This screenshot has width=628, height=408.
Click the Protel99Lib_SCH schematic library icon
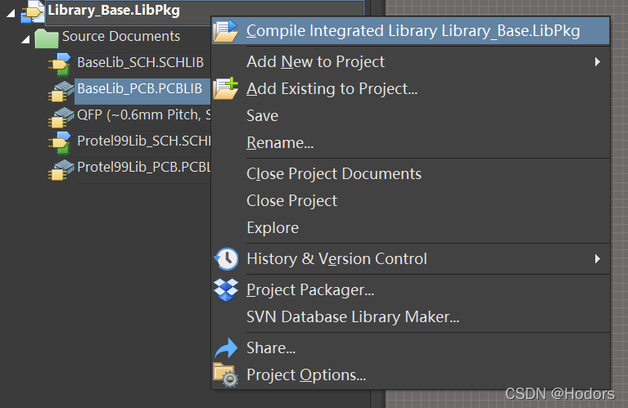coord(60,142)
